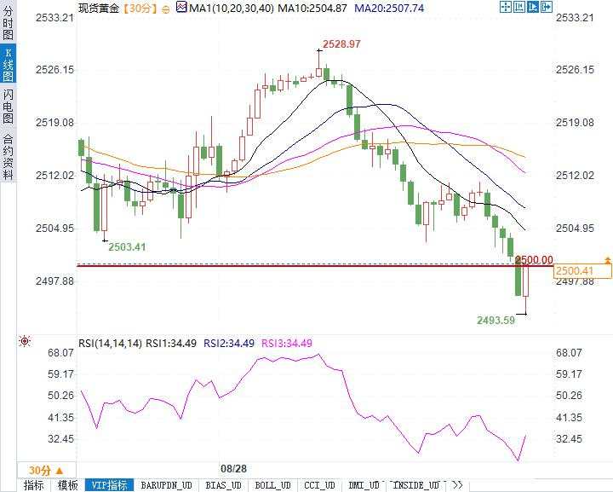Click the orange alert marker at right edge
613x492 pixels.
coord(608,259)
